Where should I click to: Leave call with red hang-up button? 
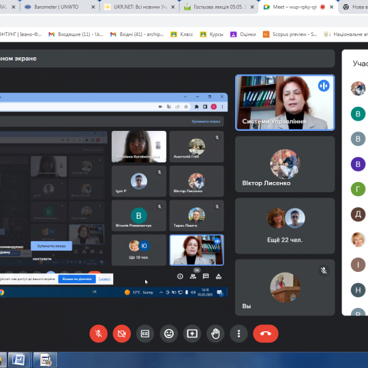click(x=266, y=333)
